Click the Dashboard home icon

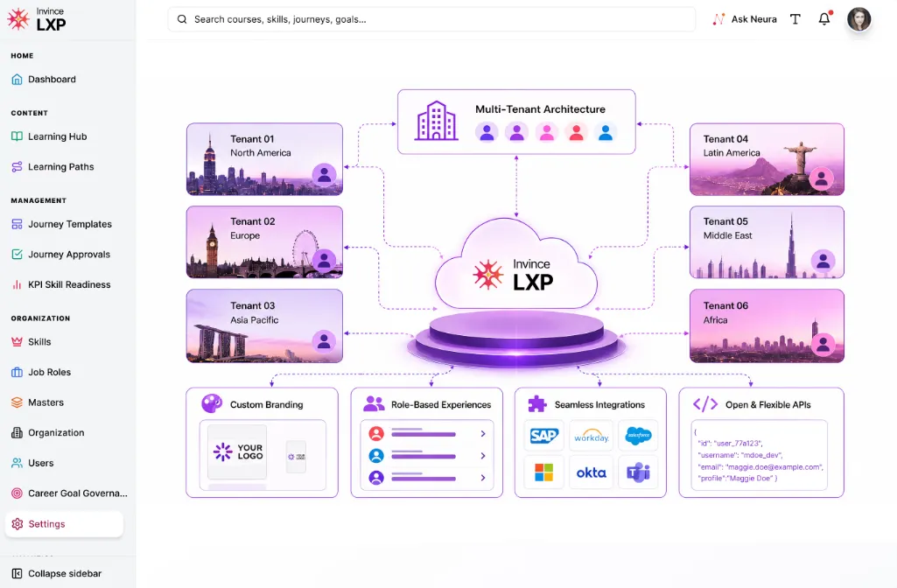tap(18, 80)
